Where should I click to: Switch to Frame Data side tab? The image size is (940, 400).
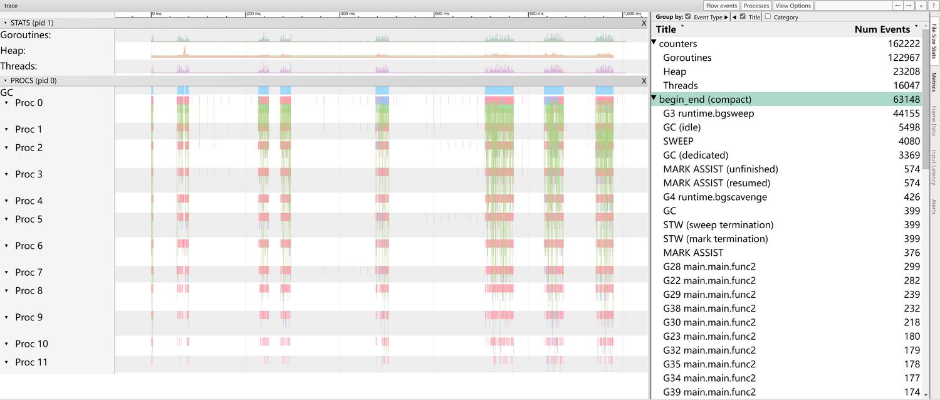tap(934, 121)
